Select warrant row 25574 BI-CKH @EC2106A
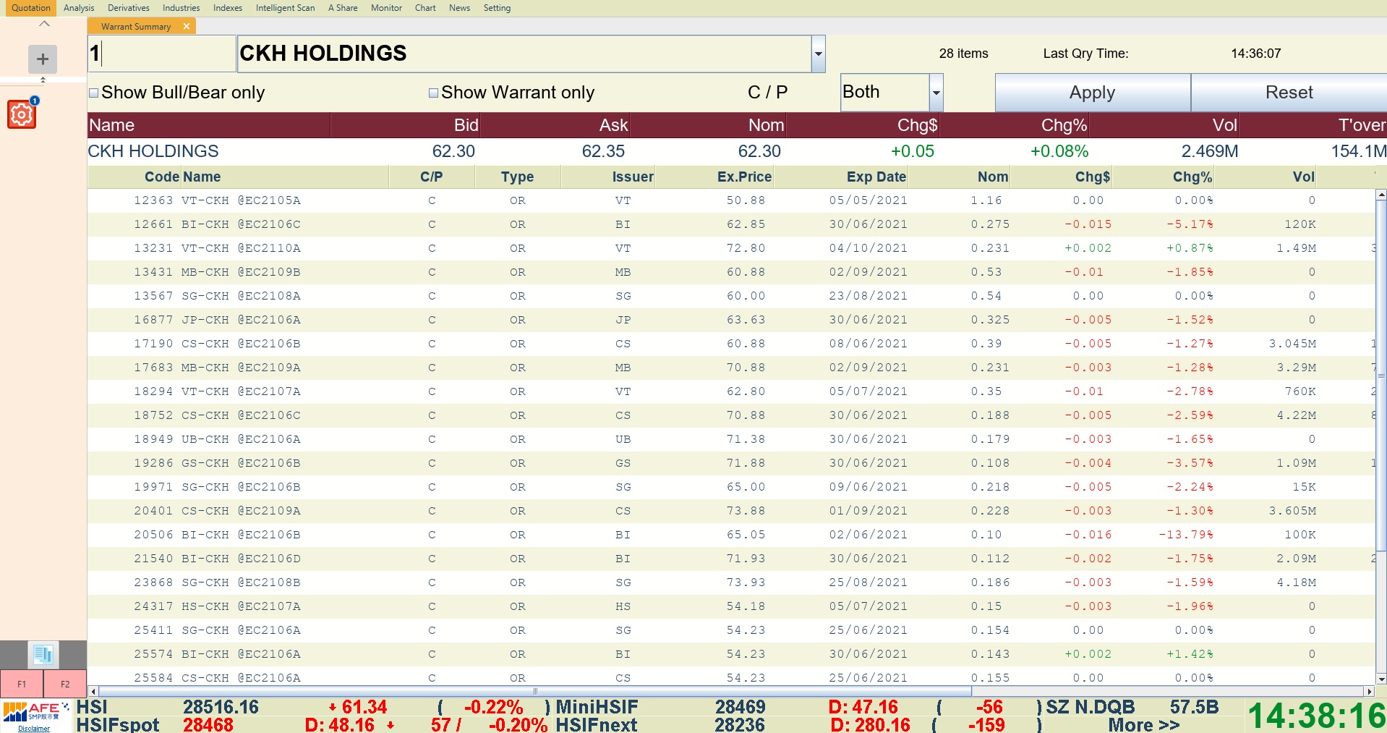1387x733 pixels. tap(731, 654)
